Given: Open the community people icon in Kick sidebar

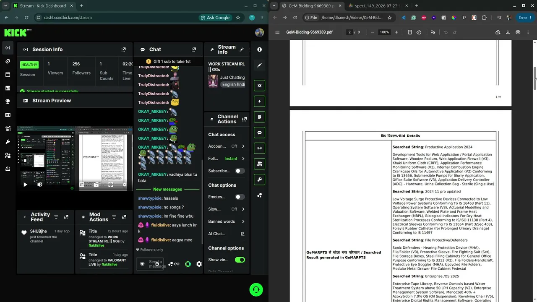Looking at the screenshot, I should 8,155.
